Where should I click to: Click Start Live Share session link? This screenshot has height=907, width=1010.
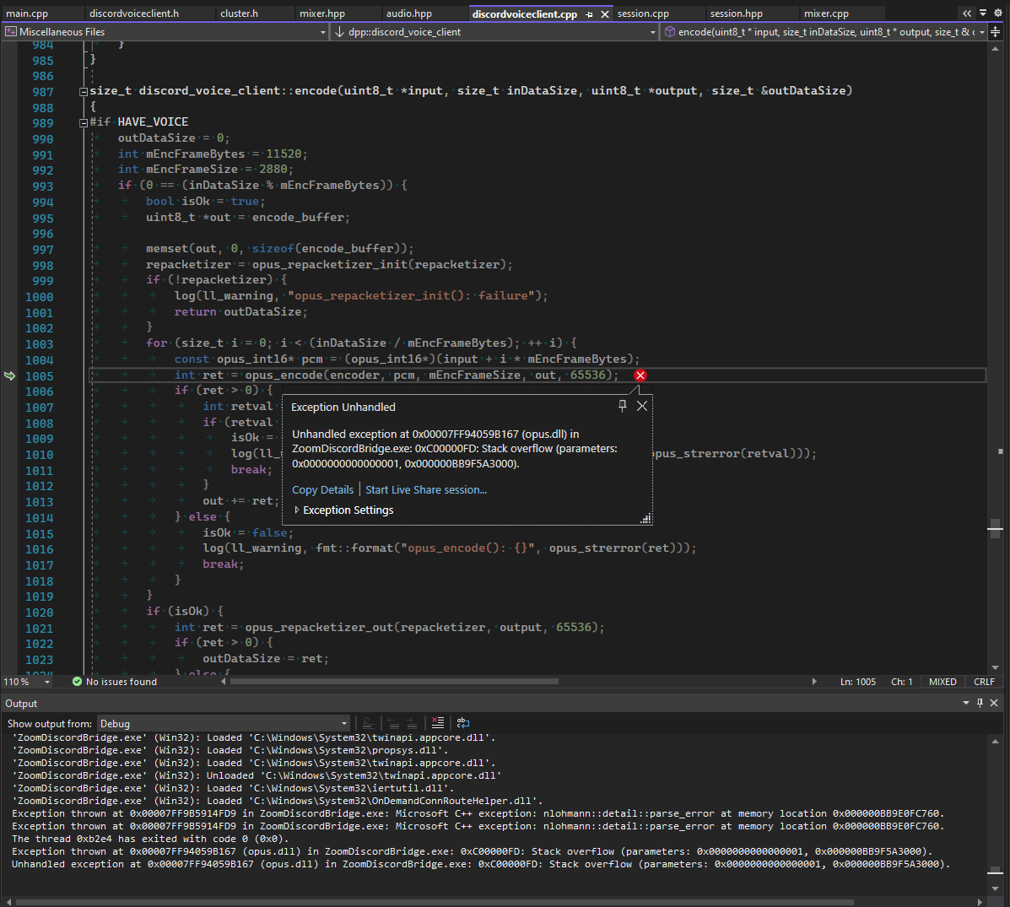click(426, 489)
